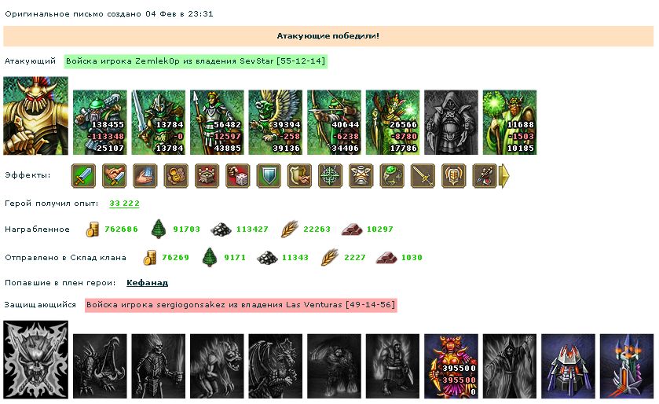Open attacker ZemlekOp troops label
Image resolution: width=659 pixels, height=404 pixels.
196,61
